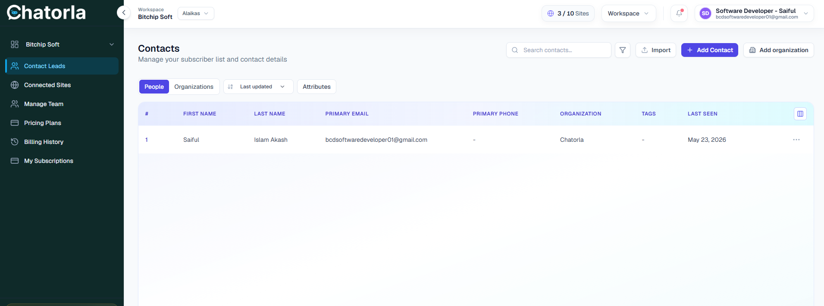The width and height of the screenshot is (824, 306).
Task: Expand the Bitchip Soft sidebar chevron
Action: point(112,44)
